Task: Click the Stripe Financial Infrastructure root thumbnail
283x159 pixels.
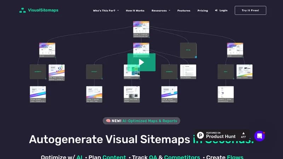Action: click(141, 29)
